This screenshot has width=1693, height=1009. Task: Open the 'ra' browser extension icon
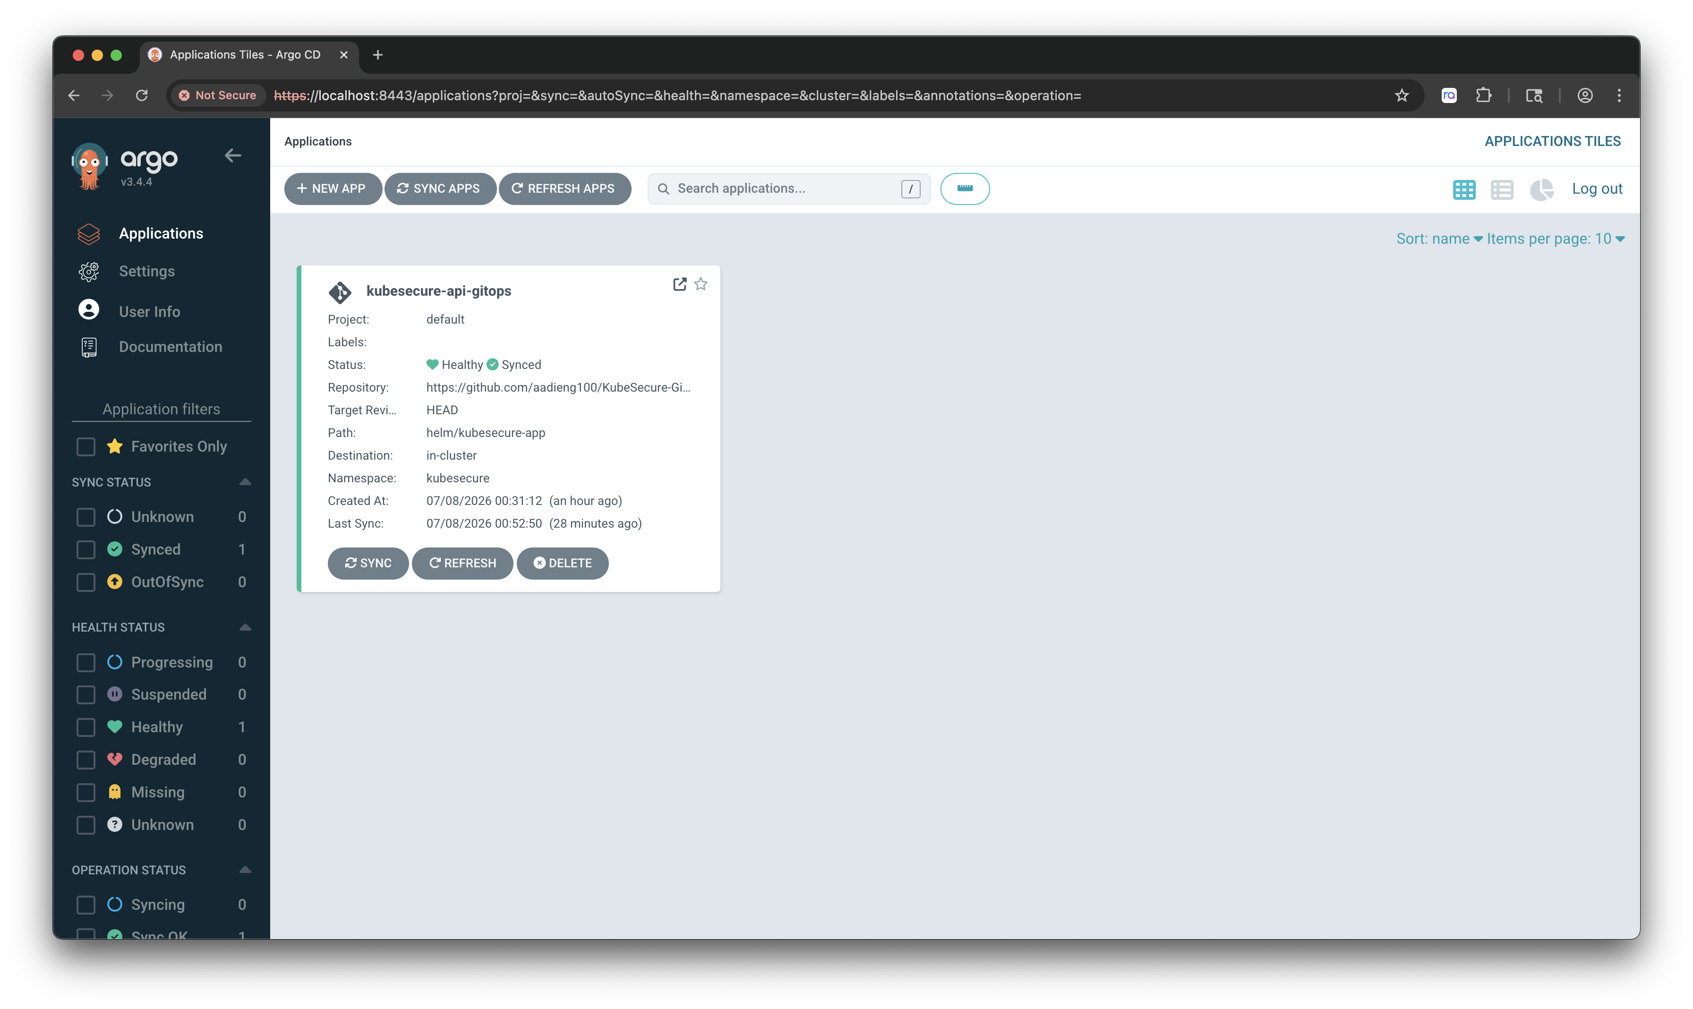tap(1449, 95)
